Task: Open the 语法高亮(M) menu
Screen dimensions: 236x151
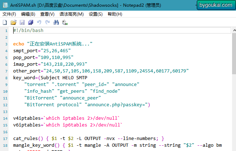Action: 72,14
